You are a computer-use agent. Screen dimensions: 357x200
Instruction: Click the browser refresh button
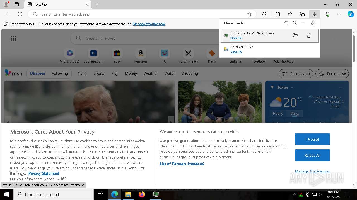point(20,14)
